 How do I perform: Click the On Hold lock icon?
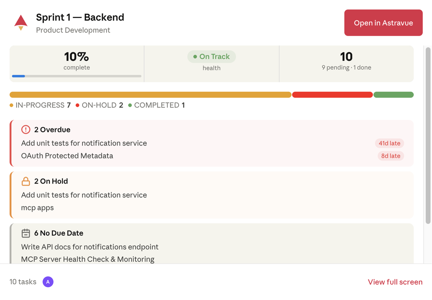26,181
